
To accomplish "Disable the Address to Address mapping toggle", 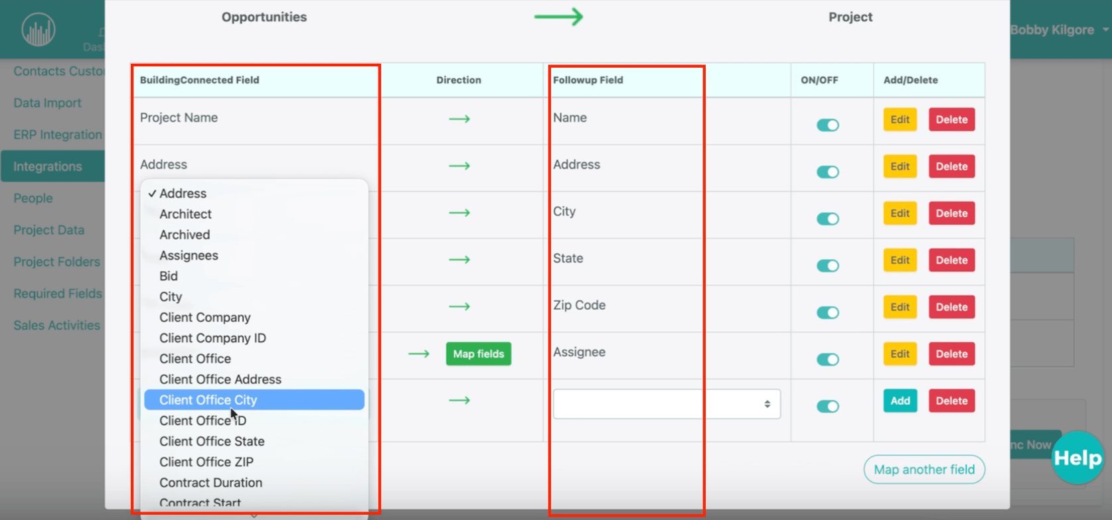I will click(827, 172).
